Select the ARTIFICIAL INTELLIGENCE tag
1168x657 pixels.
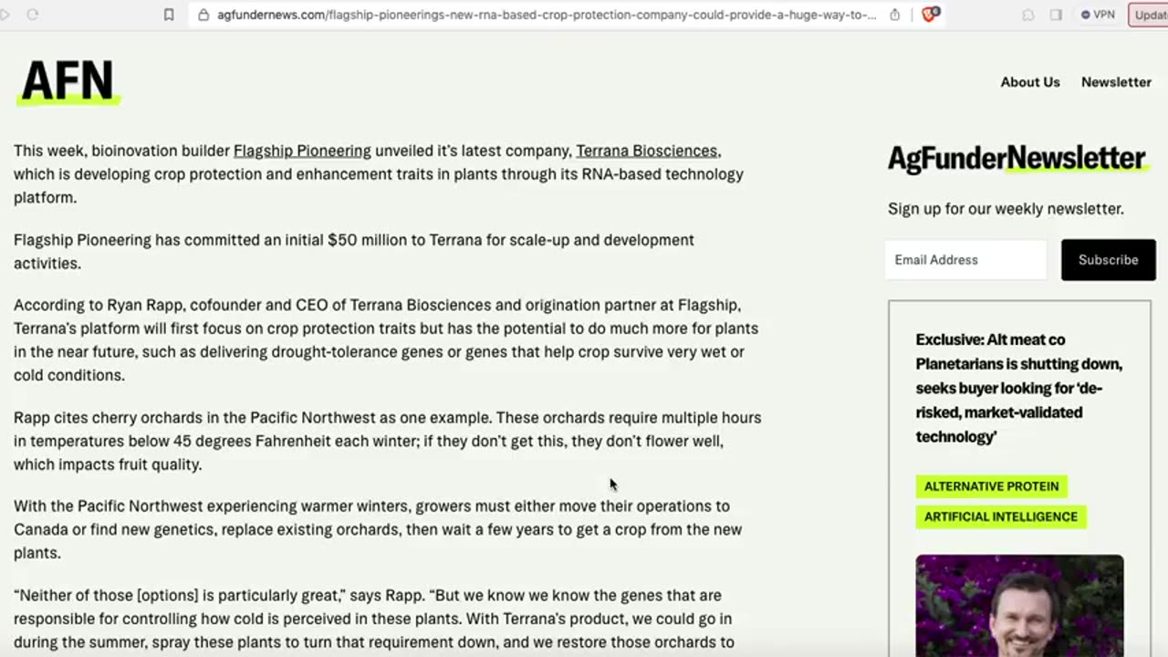(1000, 516)
